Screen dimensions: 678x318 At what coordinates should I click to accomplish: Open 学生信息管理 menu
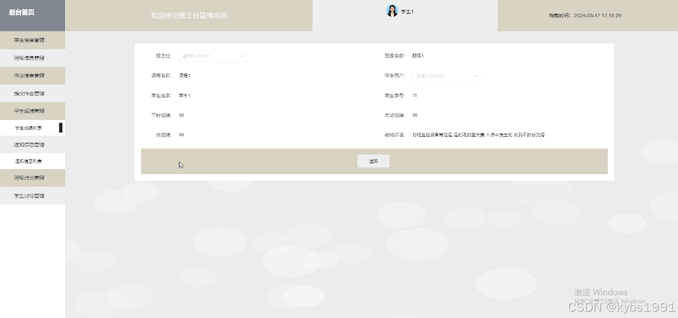[x=32, y=40]
